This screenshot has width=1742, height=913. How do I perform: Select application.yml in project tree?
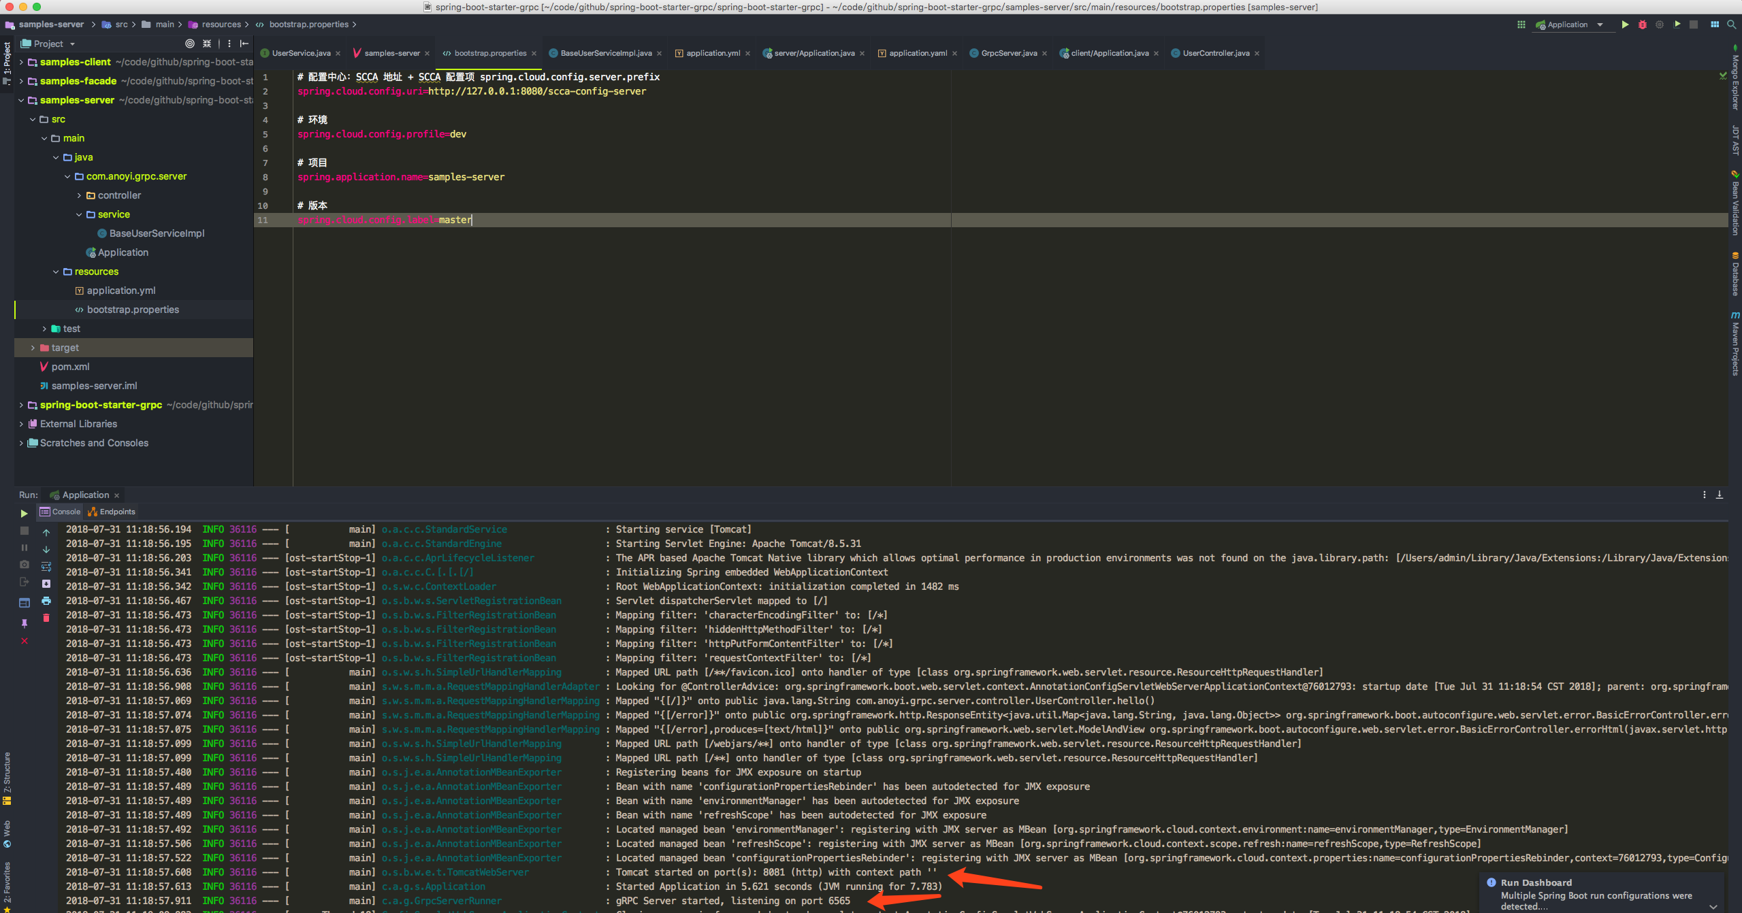120,290
